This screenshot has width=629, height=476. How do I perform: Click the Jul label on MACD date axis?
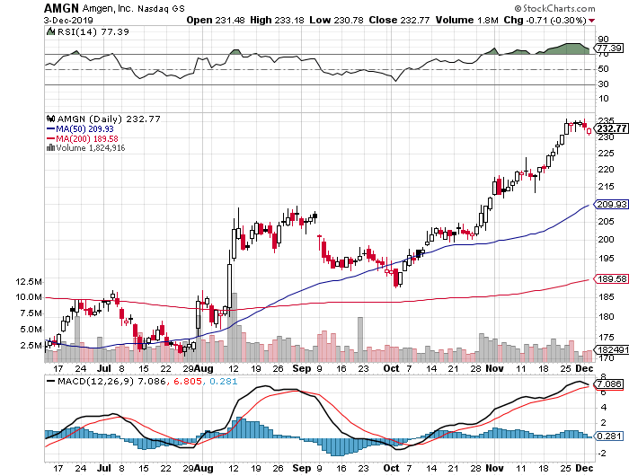pos(104,469)
